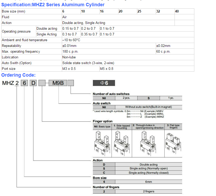Click the '0.15 to 0.7' pressure value
The image size is (216, 196).
tap(70, 28)
